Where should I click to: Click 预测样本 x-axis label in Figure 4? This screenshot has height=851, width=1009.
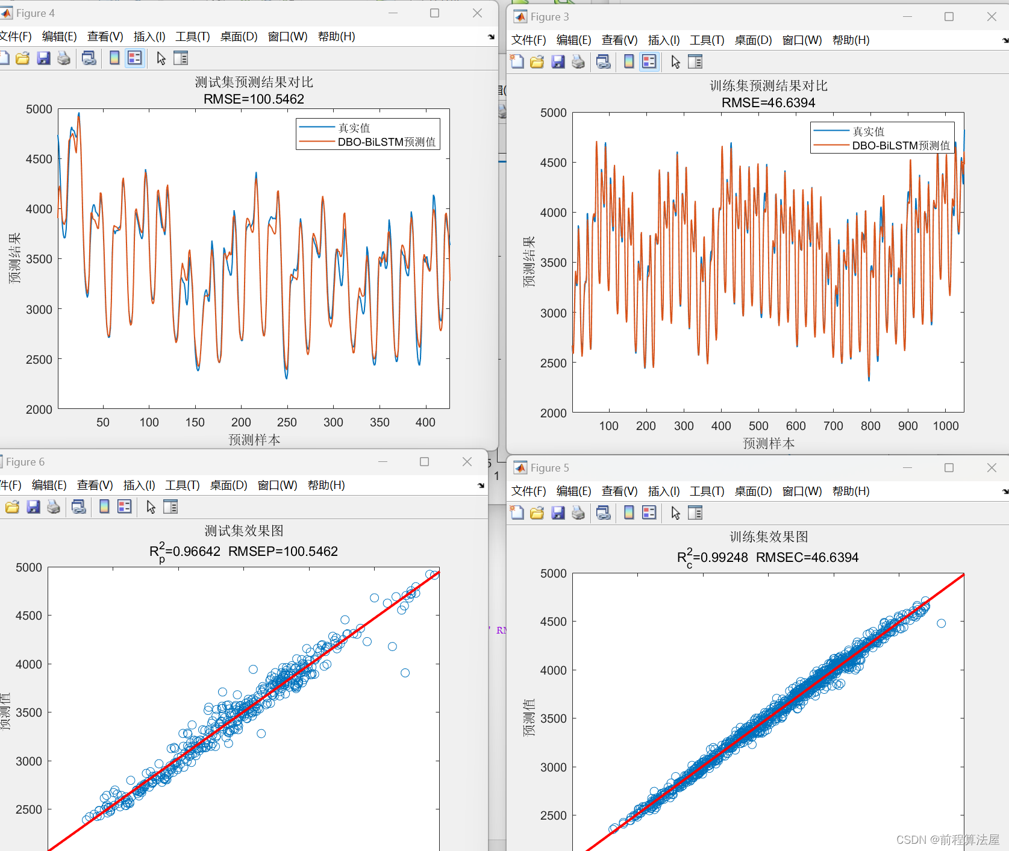coord(254,440)
